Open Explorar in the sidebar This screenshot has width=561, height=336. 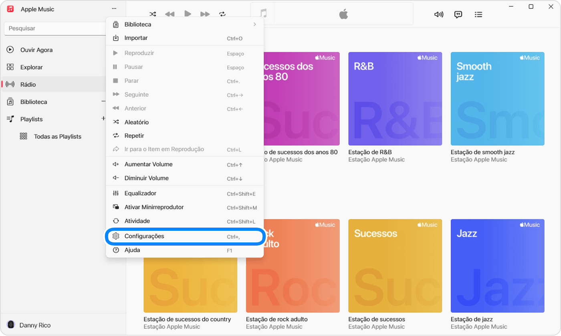point(54,67)
